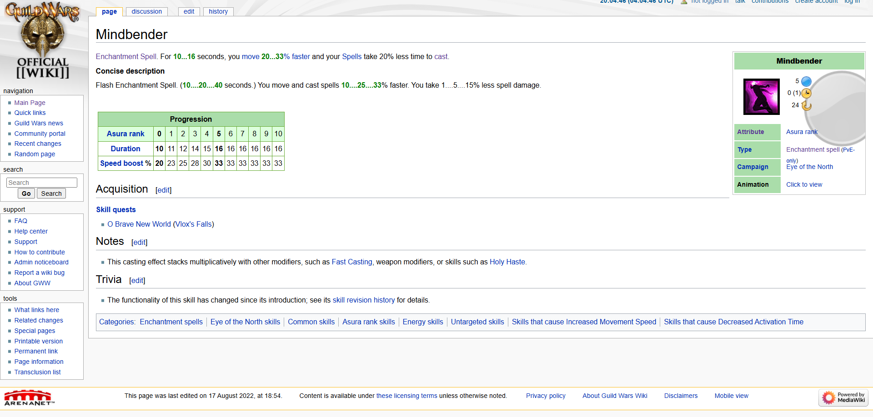
Task: Open How to contribute link
Action: pos(40,252)
